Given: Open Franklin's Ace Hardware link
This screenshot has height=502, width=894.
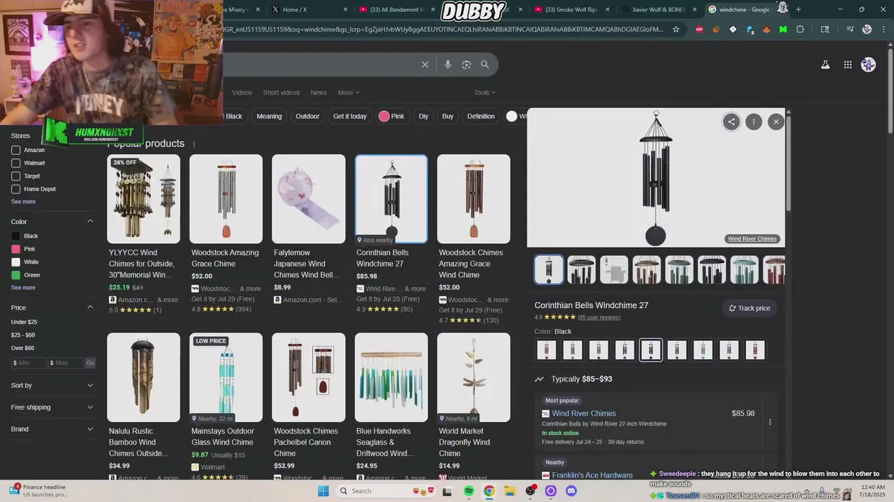Looking at the screenshot, I should [592, 476].
